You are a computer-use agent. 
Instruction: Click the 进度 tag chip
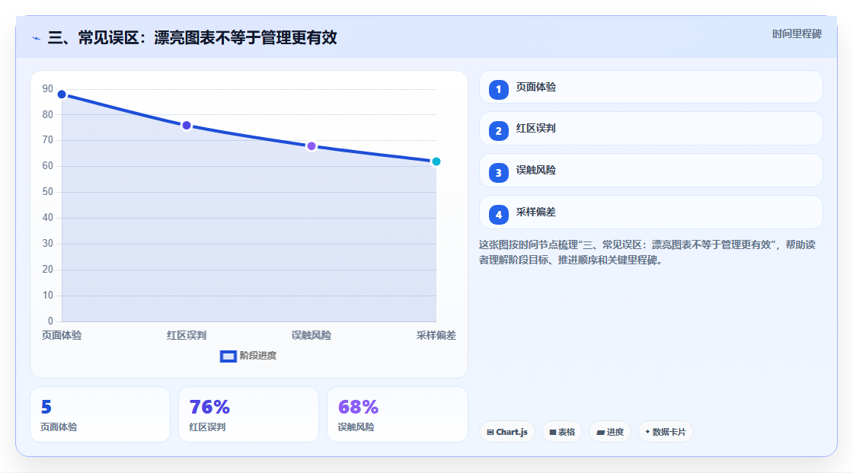click(610, 432)
